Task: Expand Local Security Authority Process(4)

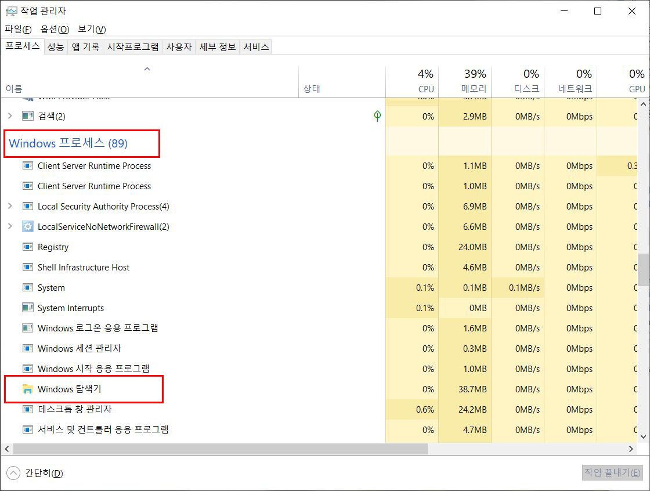Action: (x=10, y=206)
